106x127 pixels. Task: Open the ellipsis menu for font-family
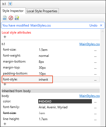[x=95, y=108]
